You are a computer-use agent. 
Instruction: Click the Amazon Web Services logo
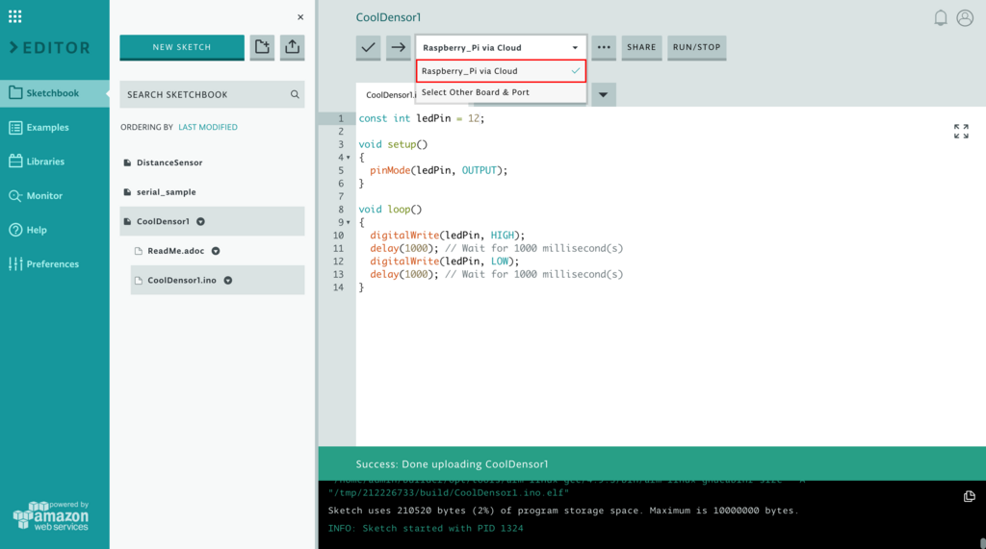(x=51, y=515)
